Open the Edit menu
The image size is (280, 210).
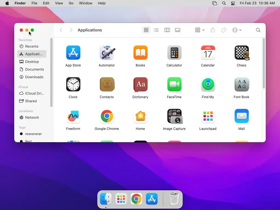coord(46,3)
